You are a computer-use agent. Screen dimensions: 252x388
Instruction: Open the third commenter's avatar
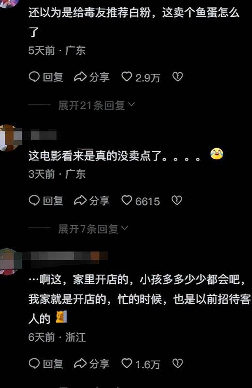pyautogui.click(x=9, y=261)
